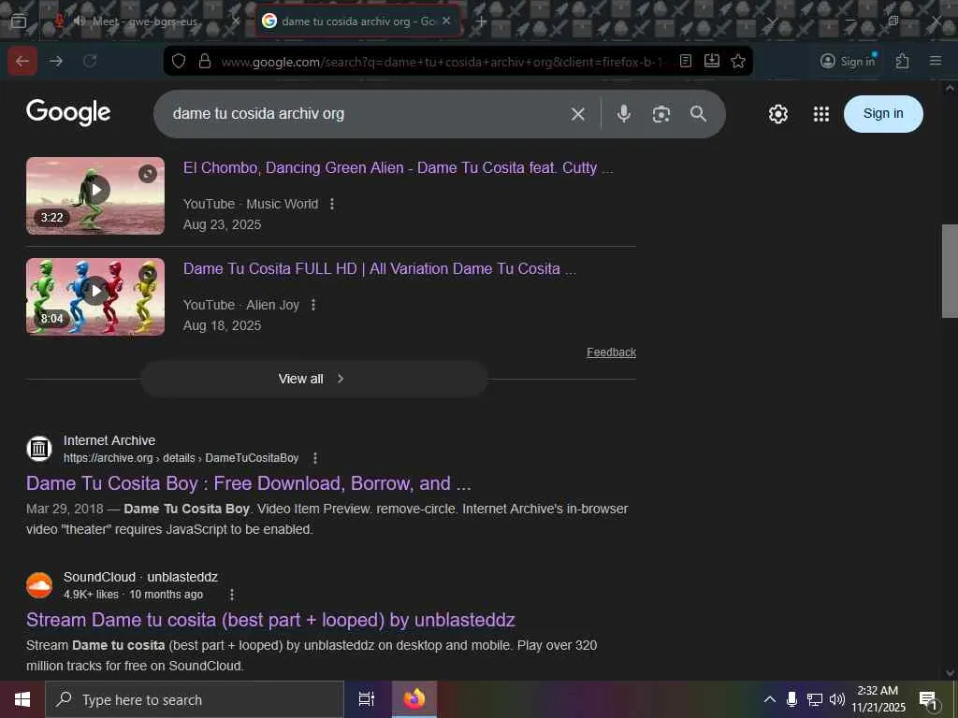Open the Firefox View tab list icon

click(x=19, y=22)
